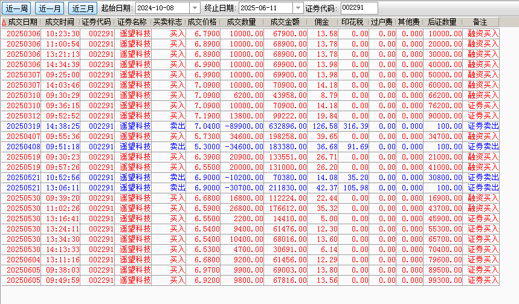Image resolution: width=519 pixels, height=304 pixels.
Task: Click the stamp tax value 105.98
Action: pos(356,188)
